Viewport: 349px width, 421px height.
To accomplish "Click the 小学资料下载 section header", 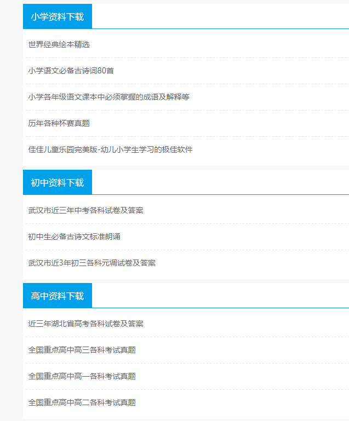I will pyautogui.click(x=58, y=16).
